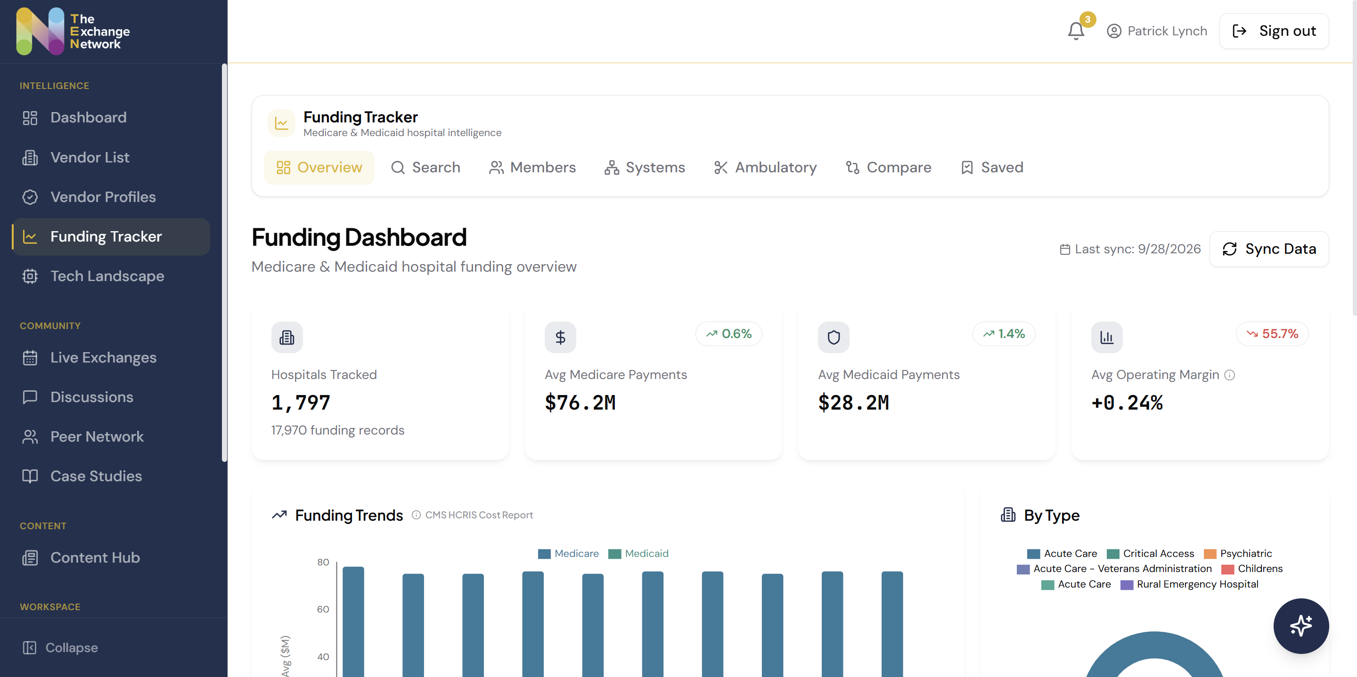Click the info icon beside Avg Operating Margin
Viewport: 1357px width, 677px height.
pos(1229,375)
